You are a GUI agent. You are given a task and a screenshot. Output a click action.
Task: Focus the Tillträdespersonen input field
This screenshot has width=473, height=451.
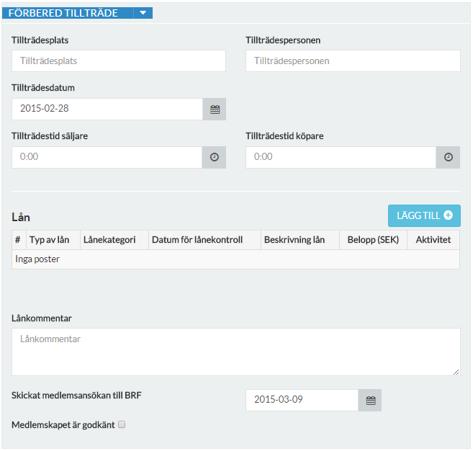(353, 61)
